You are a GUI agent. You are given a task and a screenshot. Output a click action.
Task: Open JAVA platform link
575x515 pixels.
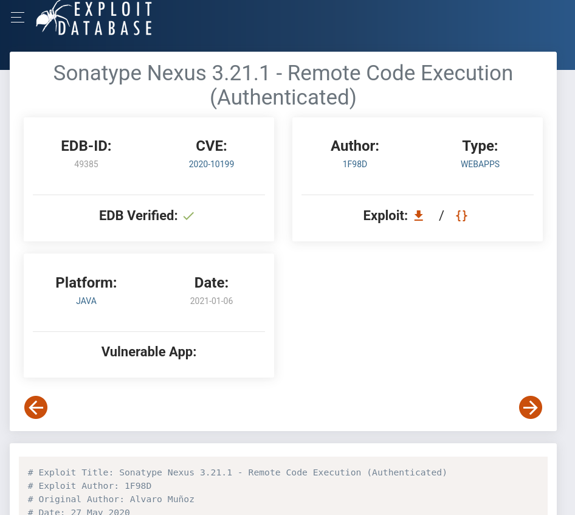pyautogui.click(x=86, y=301)
